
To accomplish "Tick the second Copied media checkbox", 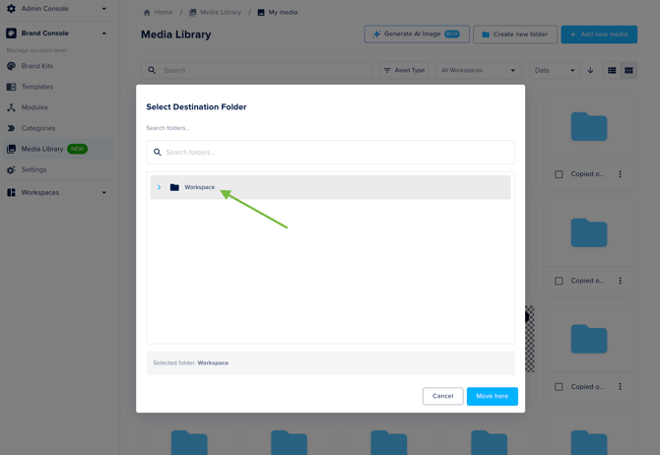I will point(559,281).
